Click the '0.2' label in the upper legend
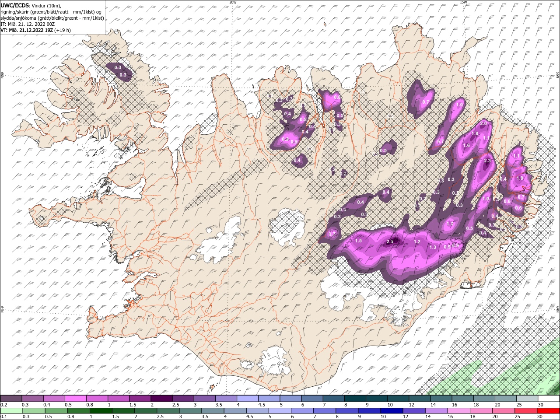560x420 pixels. (x=3, y=405)
